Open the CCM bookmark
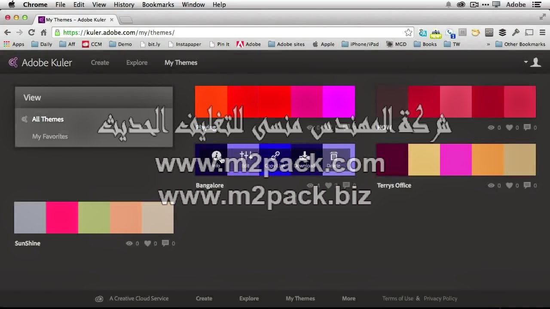 [x=92, y=44]
